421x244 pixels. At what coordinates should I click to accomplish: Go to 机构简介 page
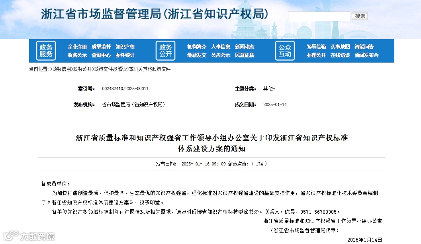[197, 47]
